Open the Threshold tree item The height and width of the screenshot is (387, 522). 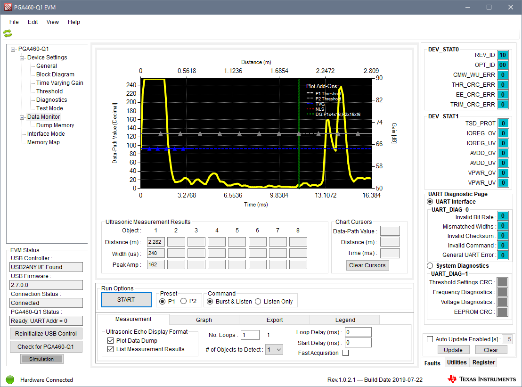(49, 91)
